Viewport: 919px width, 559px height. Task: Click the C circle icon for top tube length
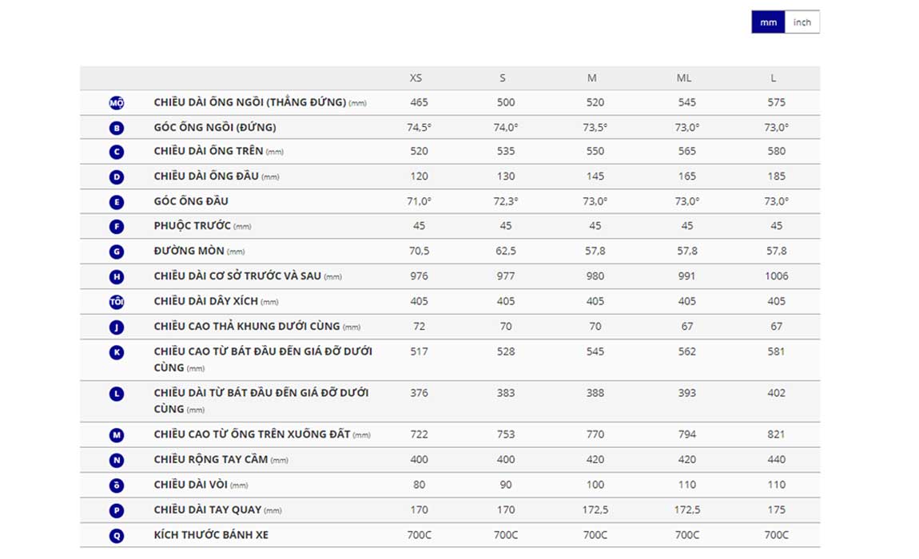117,153
